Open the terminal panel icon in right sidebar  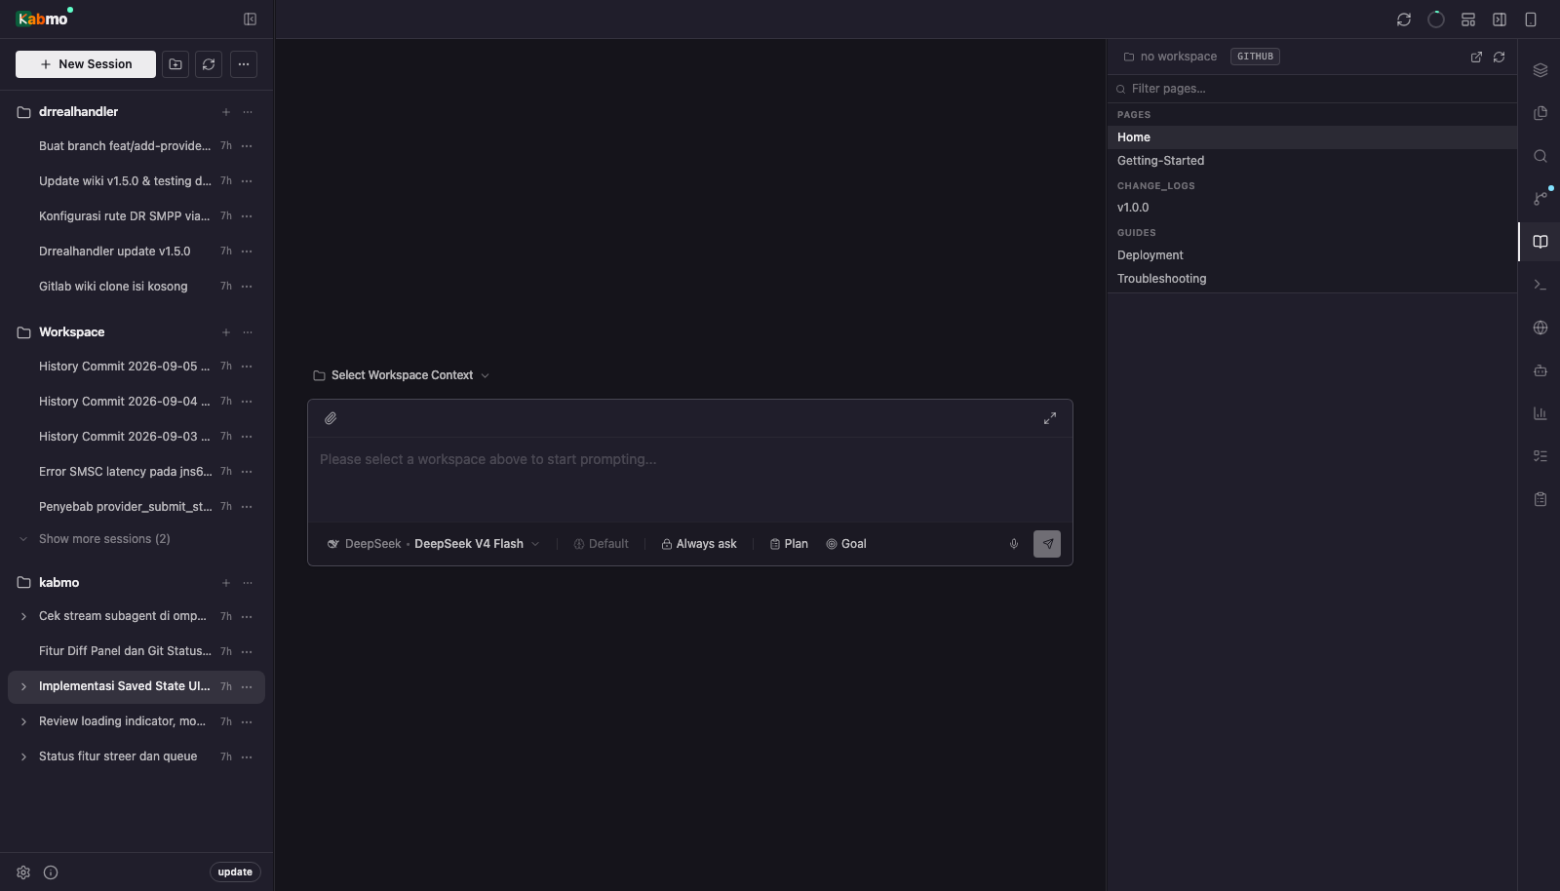pos(1540,285)
